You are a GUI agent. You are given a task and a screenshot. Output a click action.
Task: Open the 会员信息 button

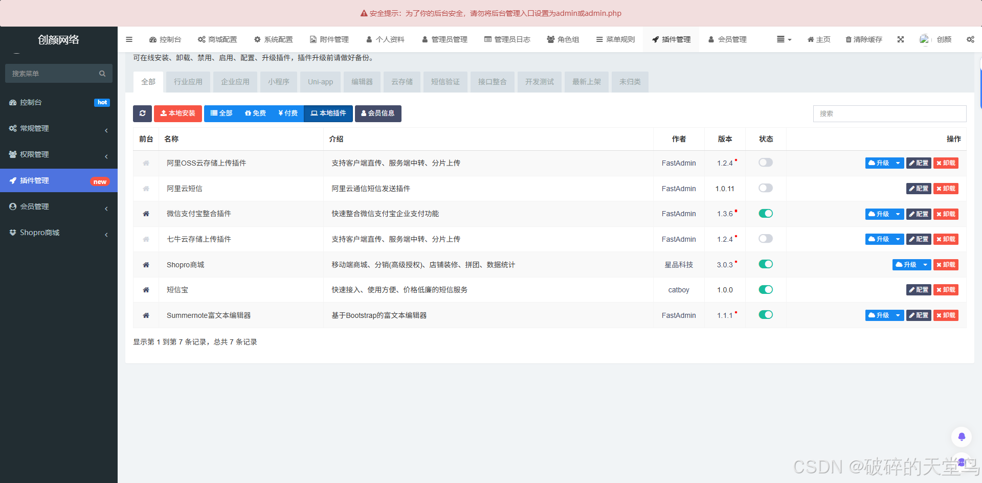point(378,113)
